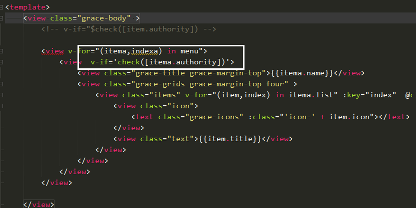
Task: Click the closing </text> tag
Action: [394, 117]
